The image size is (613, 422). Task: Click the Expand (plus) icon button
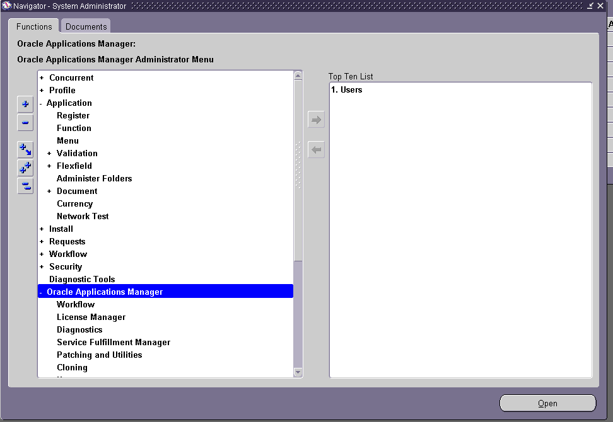point(25,105)
